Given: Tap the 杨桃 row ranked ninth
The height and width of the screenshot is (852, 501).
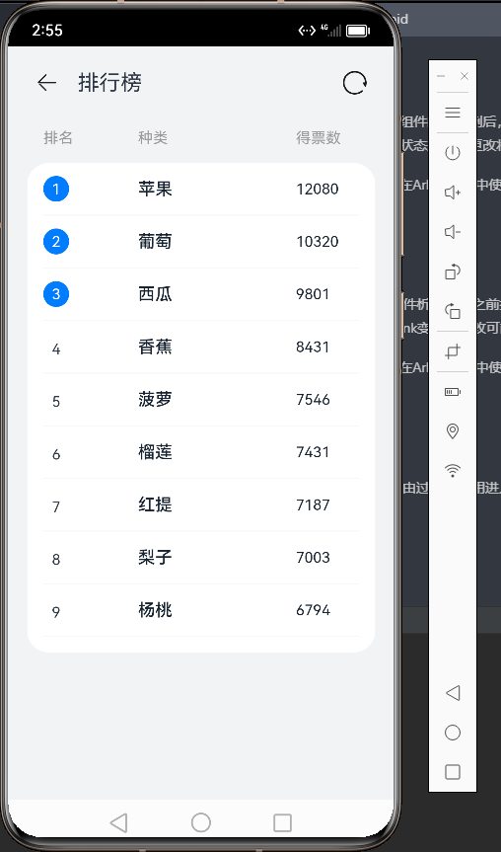Looking at the screenshot, I should tap(201, 610).
